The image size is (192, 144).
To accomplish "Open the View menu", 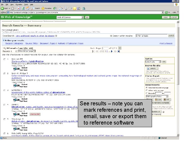I will [12, 5].
